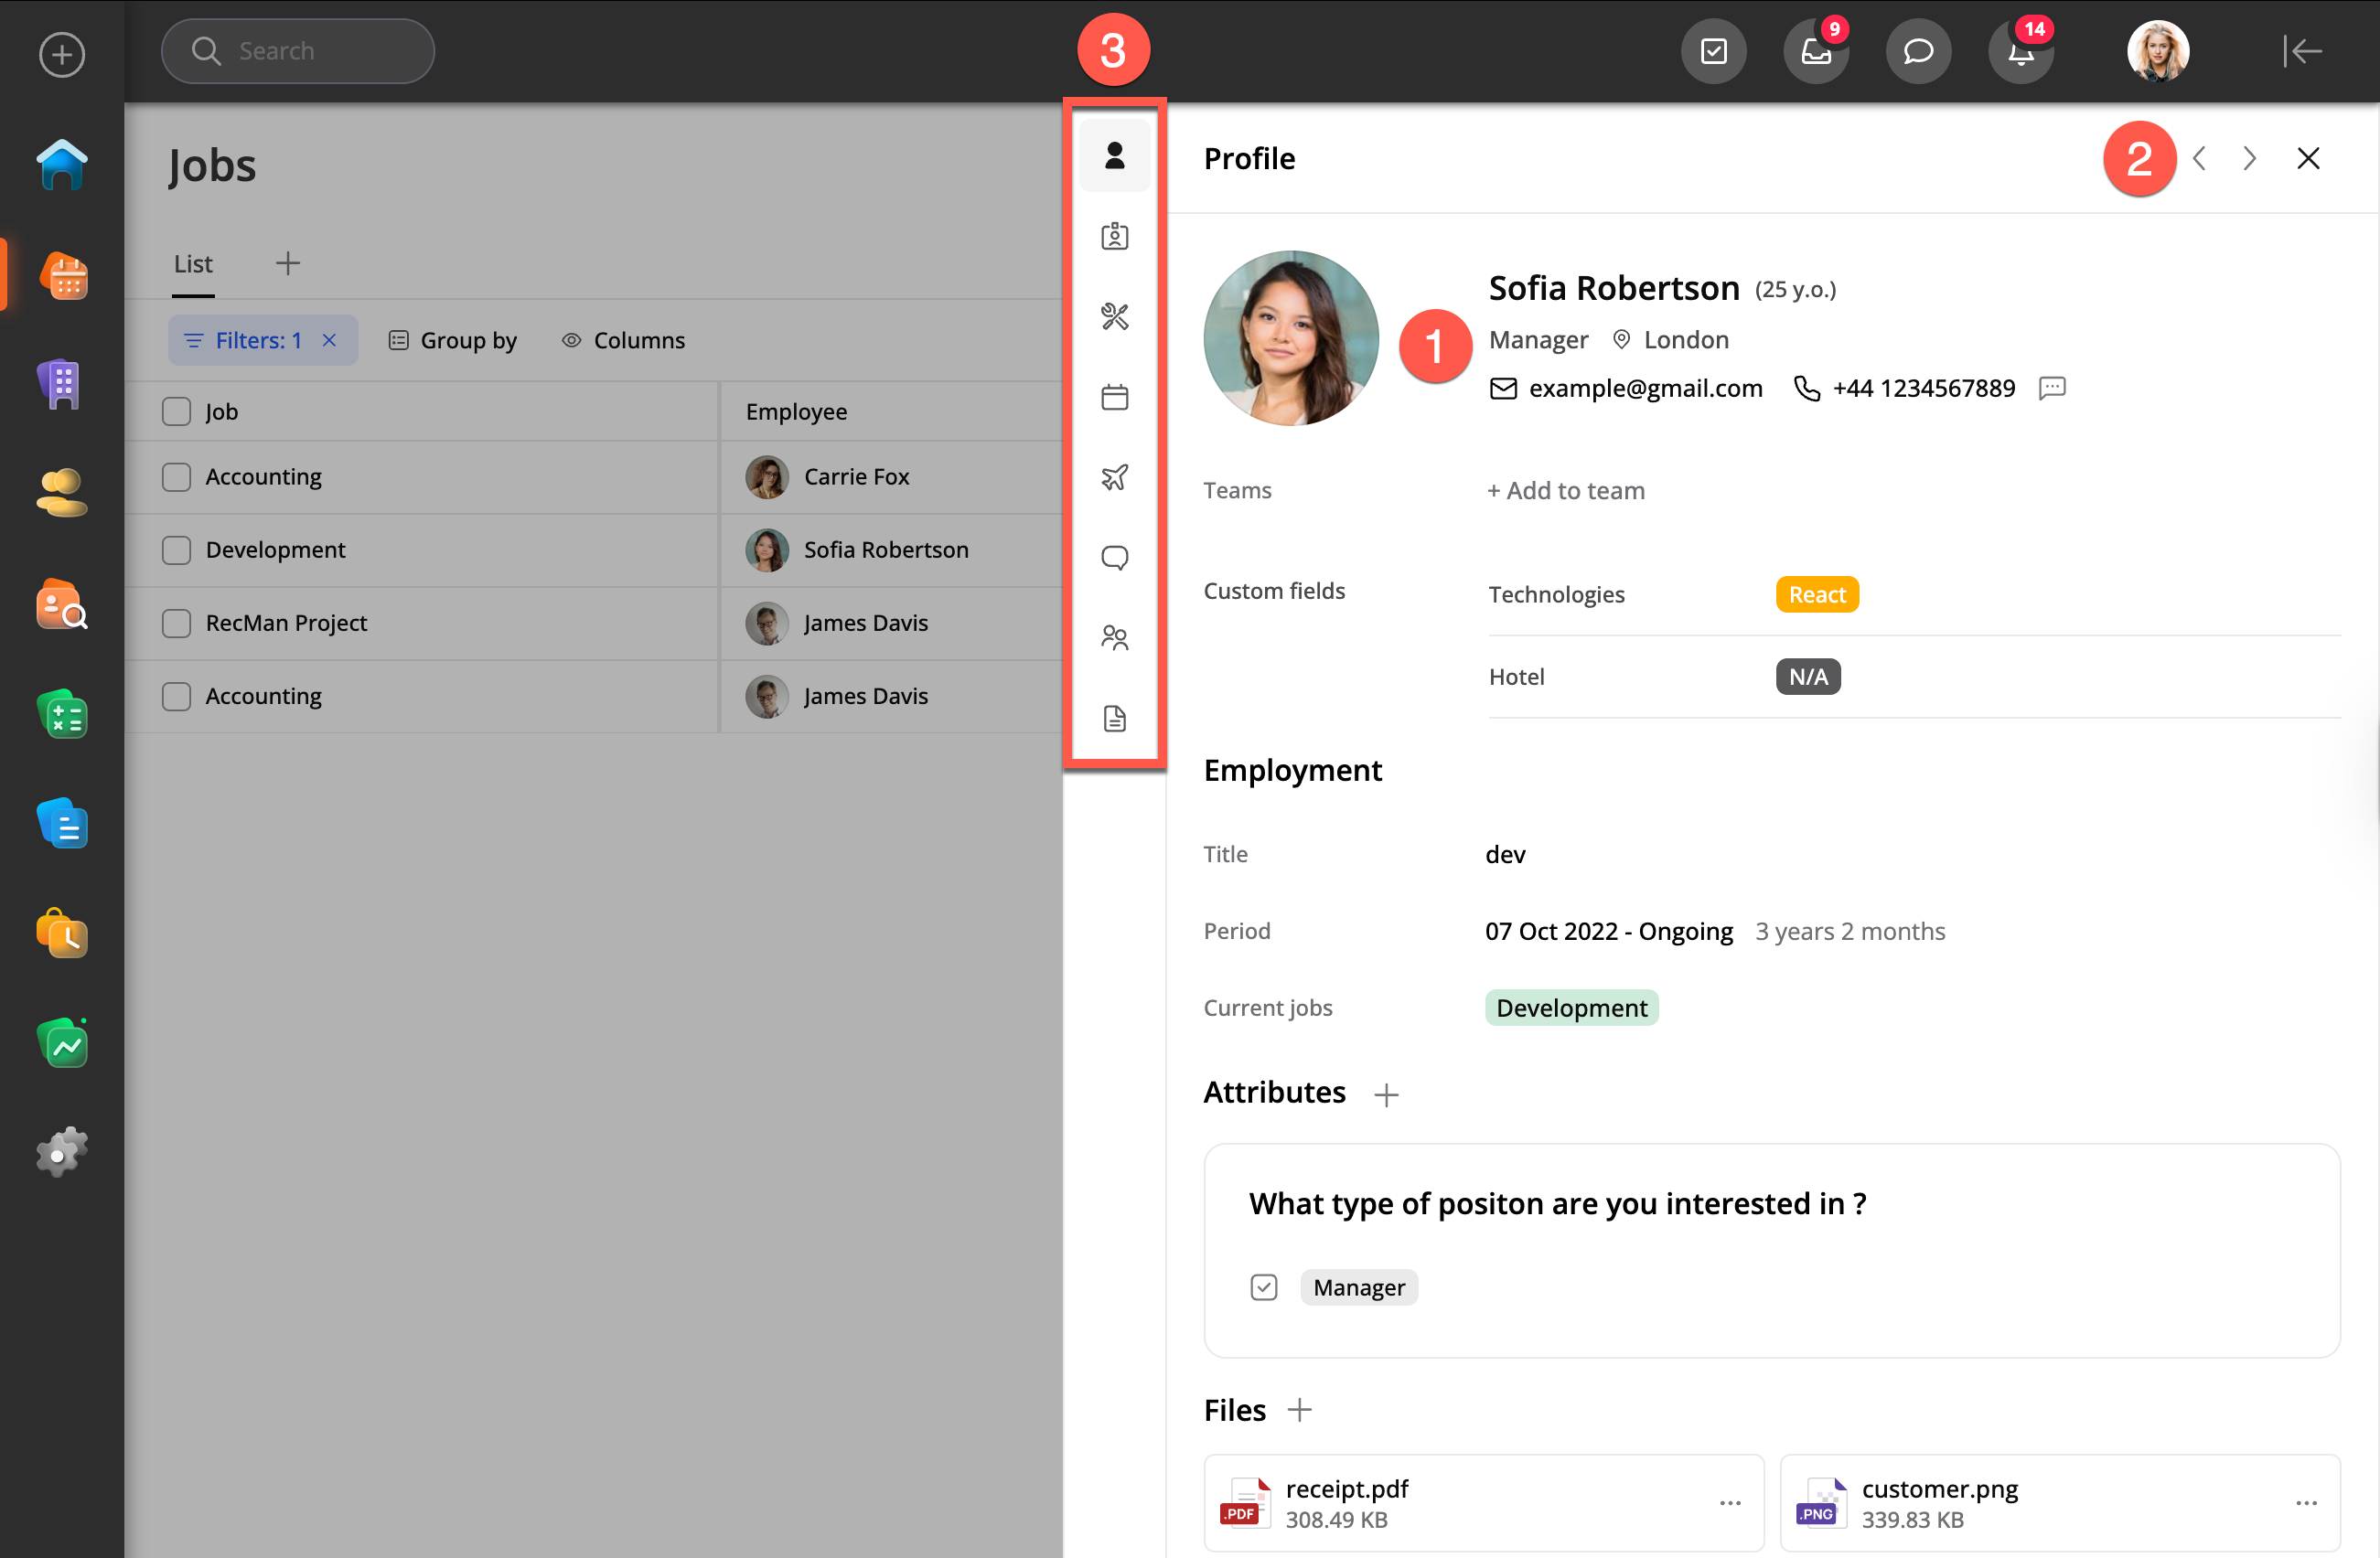Open the calendar icon in profile sidebar
2380x1558 pixels.
[1114, 397]
